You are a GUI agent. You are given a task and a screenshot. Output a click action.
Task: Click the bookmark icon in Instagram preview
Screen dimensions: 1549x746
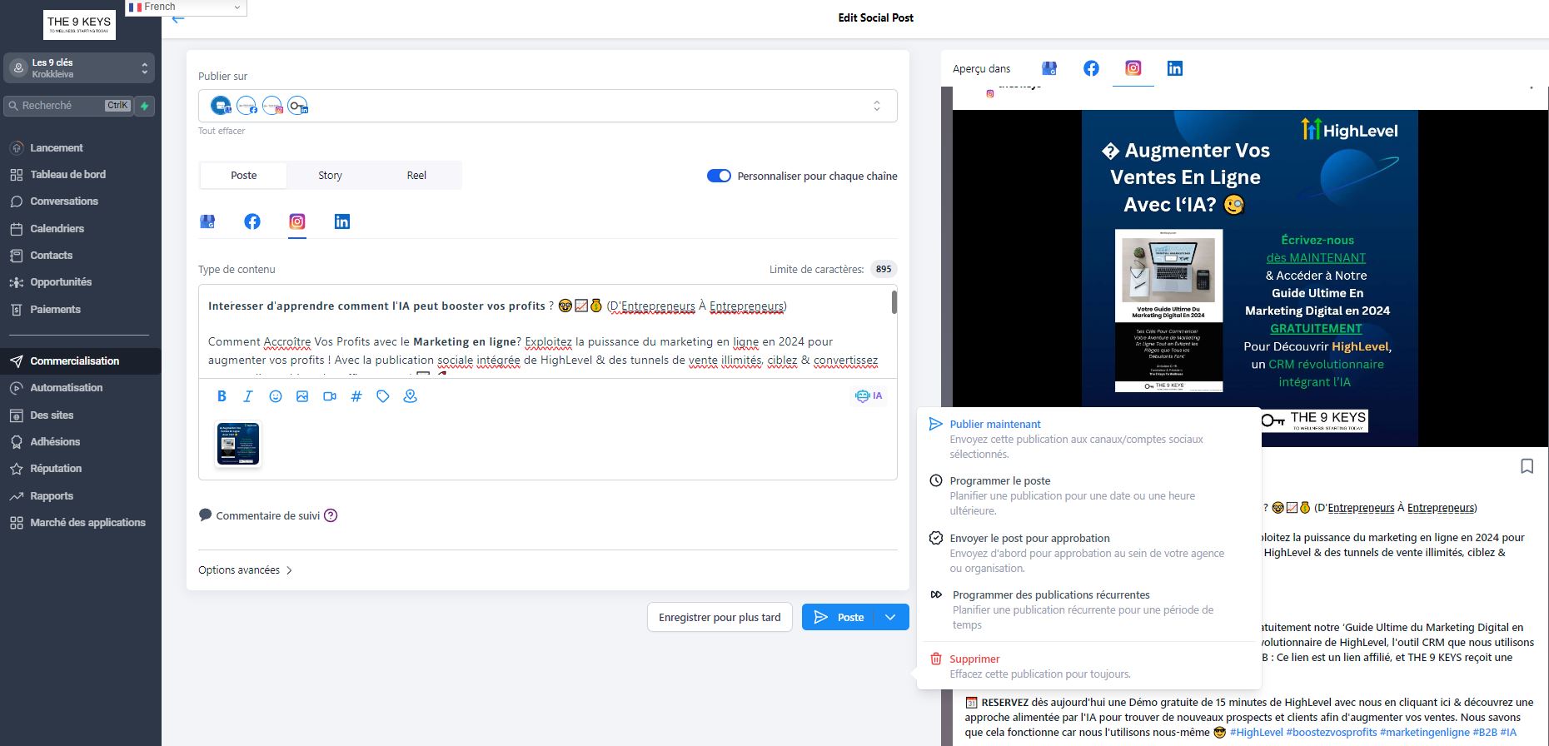(1527, 466)
